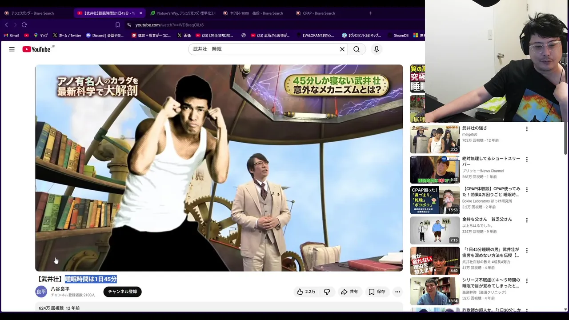
Task: Open options menu for 絶対無理してるショートスリーパー video
Action: 527,159
